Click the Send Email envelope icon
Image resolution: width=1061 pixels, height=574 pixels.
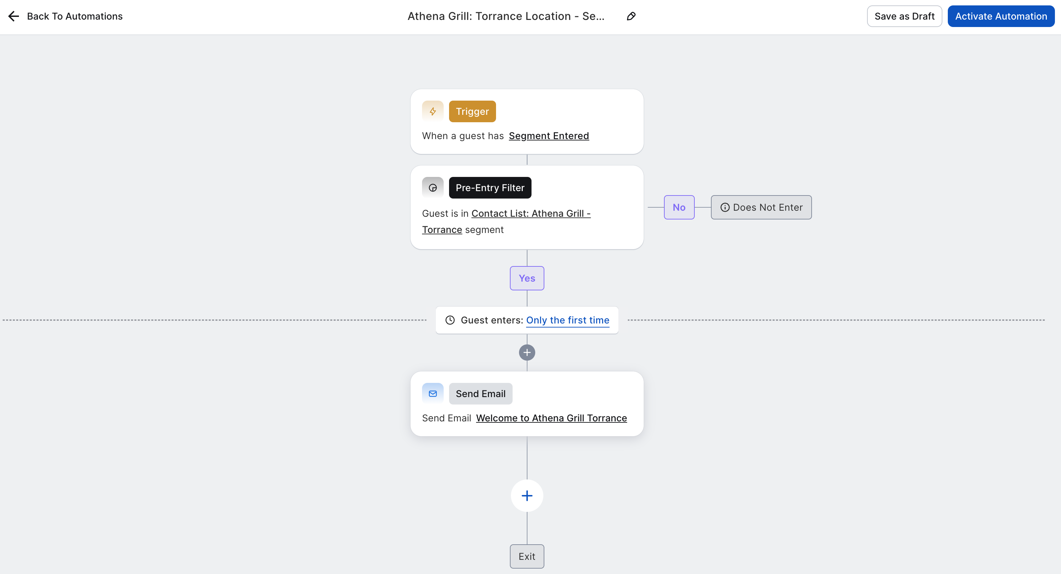(x=433, y=394)
